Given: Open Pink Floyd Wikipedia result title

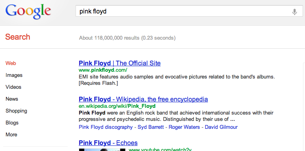Looking at the screenshot, I should [x=143, y=99].
